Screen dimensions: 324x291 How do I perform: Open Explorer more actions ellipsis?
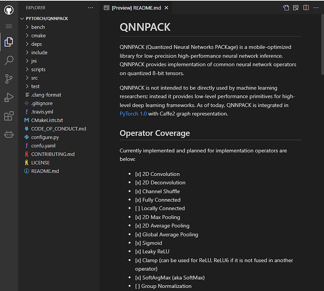point(90,8)
